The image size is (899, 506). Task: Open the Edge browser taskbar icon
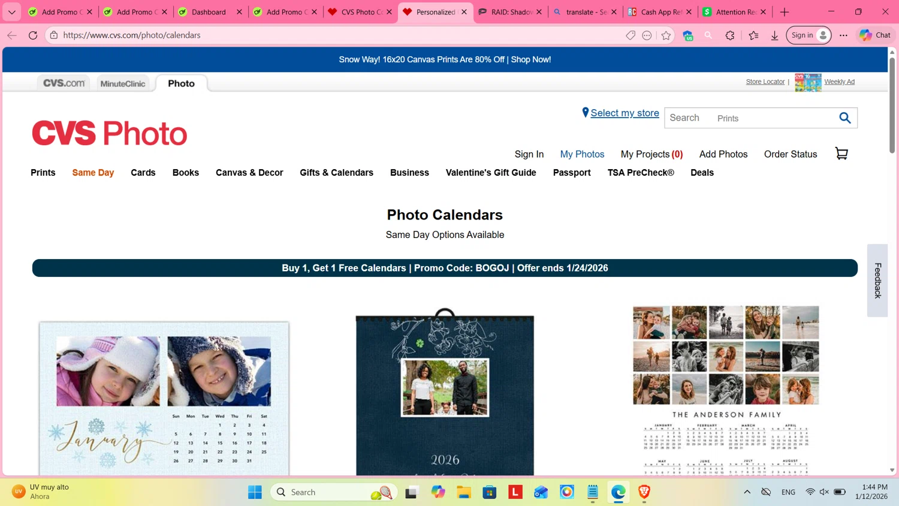(619, 492)
